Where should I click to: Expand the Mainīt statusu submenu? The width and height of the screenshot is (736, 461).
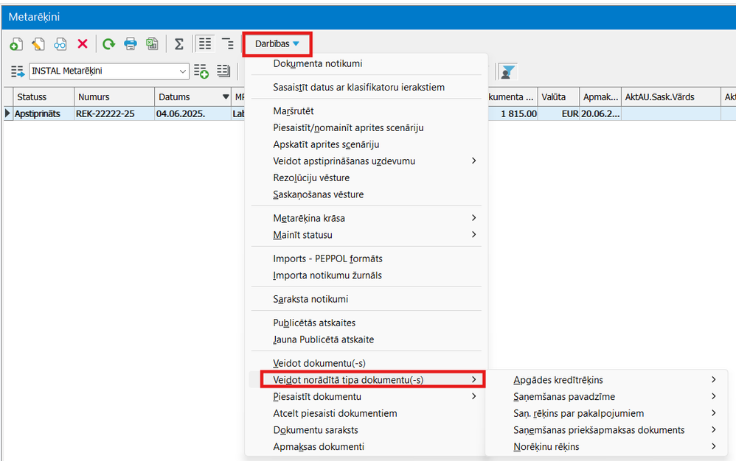[x=367, y=235]
